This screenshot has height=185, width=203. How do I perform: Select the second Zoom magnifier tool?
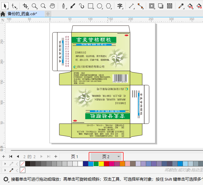43,6
